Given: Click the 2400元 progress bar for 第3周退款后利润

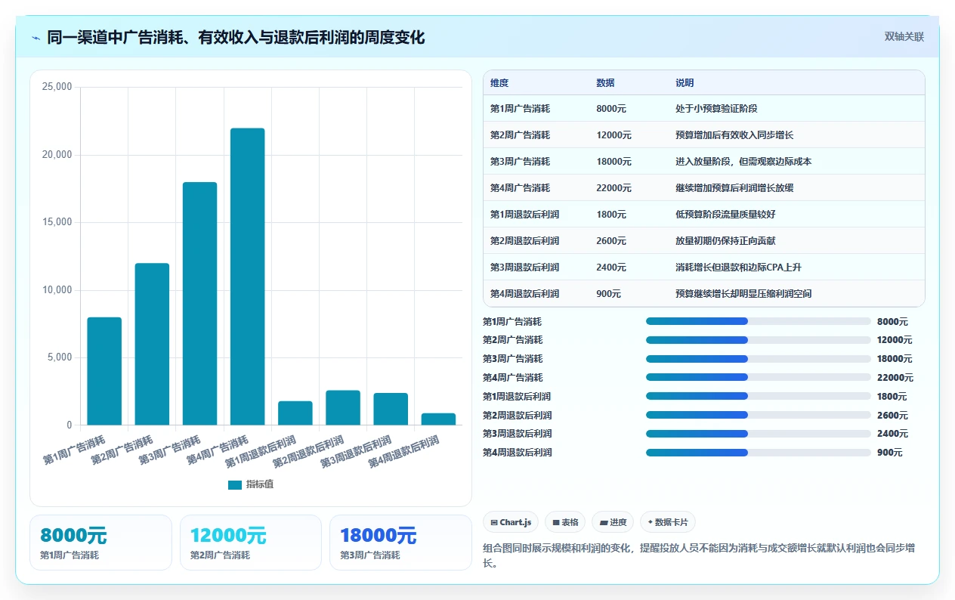Looking at the screenshot, I should tap(759, 434).
